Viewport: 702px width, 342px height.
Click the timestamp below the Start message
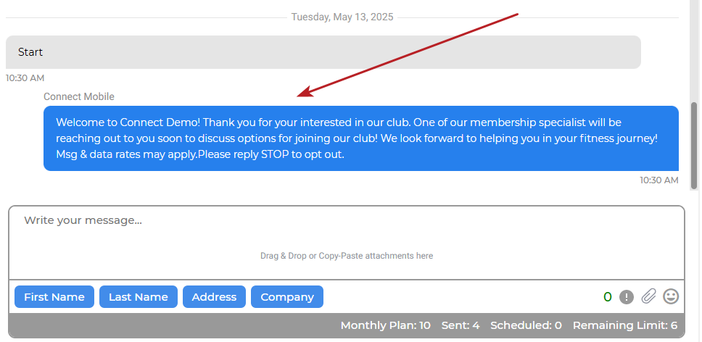(25, 78)
